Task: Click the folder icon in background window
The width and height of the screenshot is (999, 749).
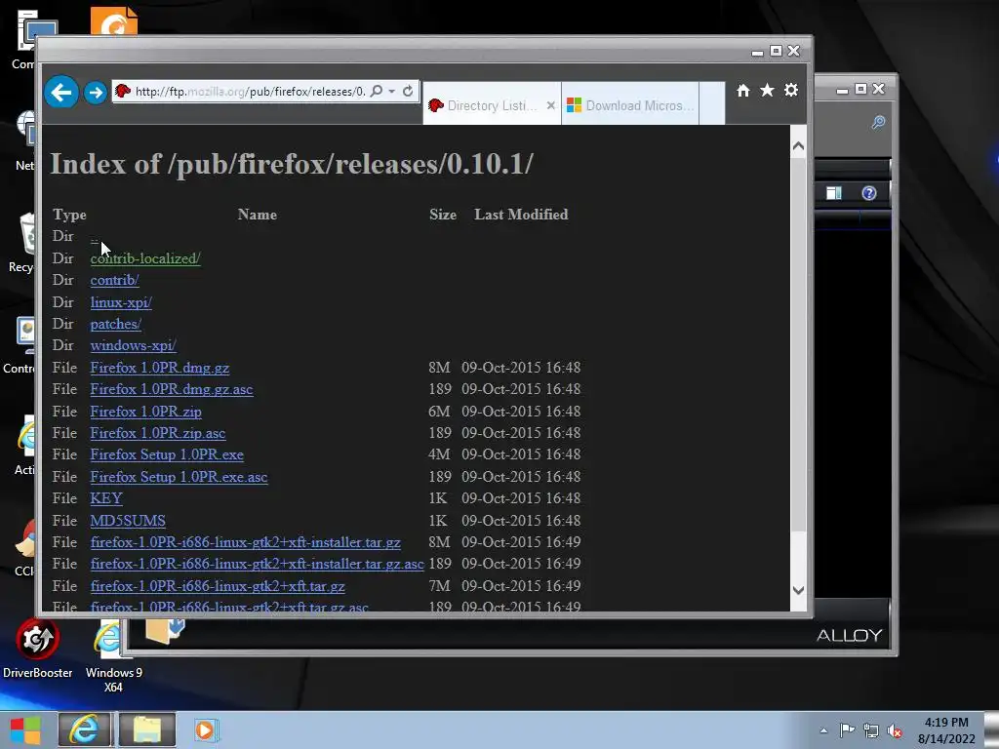Action: [x=164, y=630]
